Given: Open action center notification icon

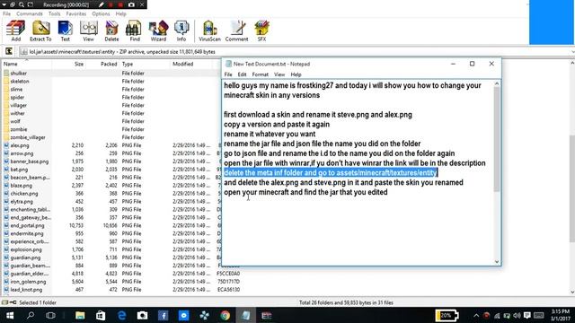Looking at the screenshot, I should pyautogui.click(x=527, y=315).
